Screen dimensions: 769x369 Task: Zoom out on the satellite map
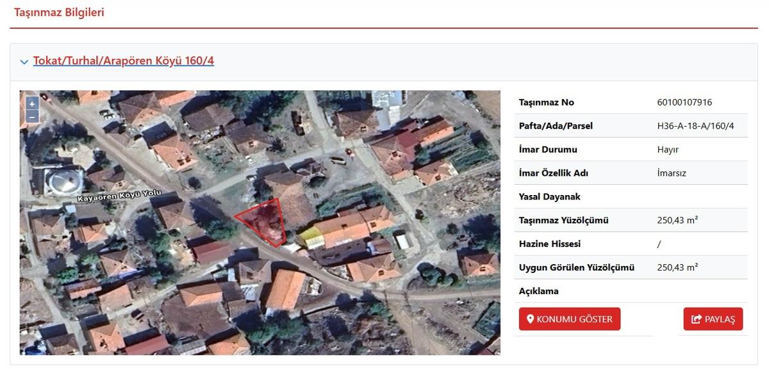click(31, 116)
